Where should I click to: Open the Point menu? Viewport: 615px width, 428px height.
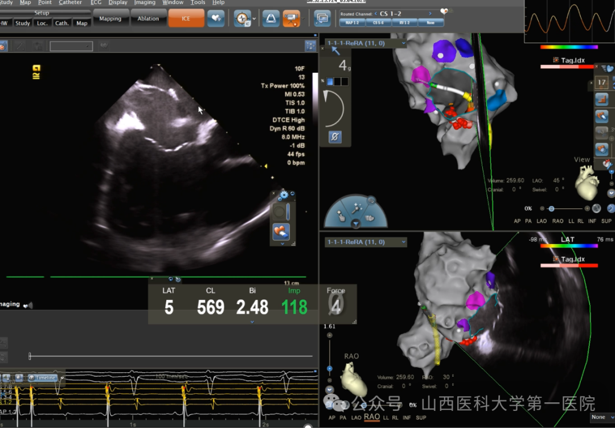pyautogui.click(x=45, y=2)
